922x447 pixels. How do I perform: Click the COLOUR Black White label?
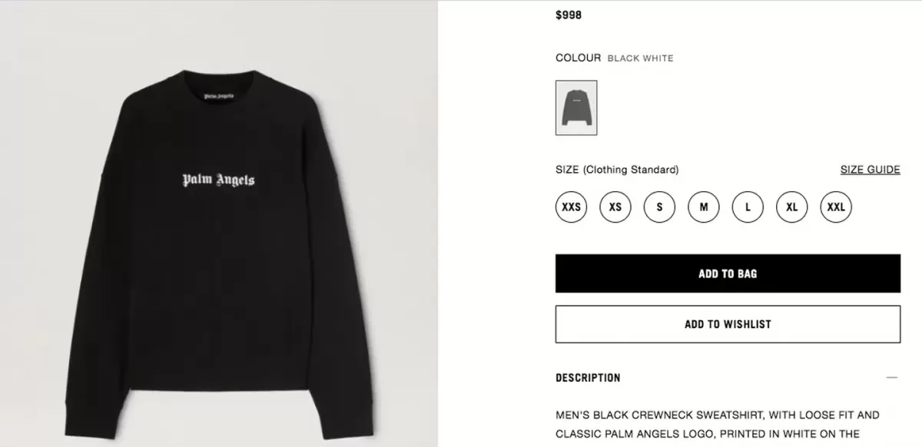615,58
